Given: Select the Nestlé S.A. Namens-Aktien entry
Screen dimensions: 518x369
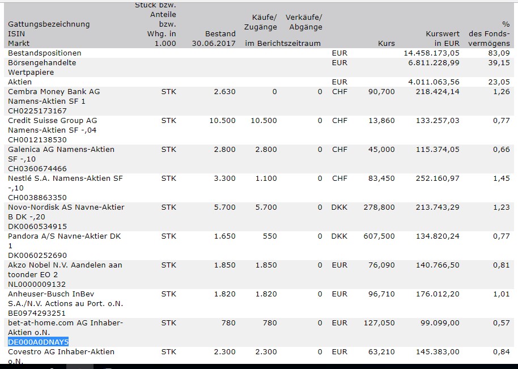Looking at the screenshot, I should click(x=65, y=179).
